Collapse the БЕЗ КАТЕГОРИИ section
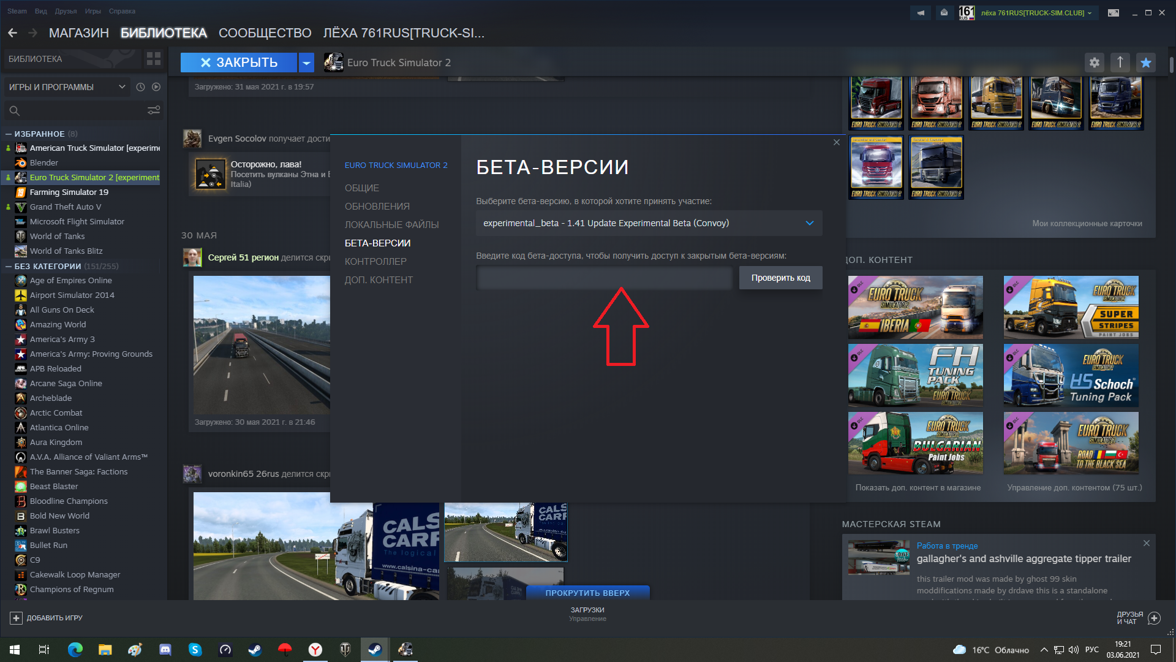The image size is (1176, 662). coord(9,266)
